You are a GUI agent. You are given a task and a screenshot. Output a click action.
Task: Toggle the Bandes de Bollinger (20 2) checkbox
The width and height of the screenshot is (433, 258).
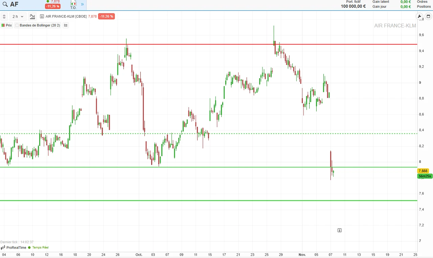17,25
